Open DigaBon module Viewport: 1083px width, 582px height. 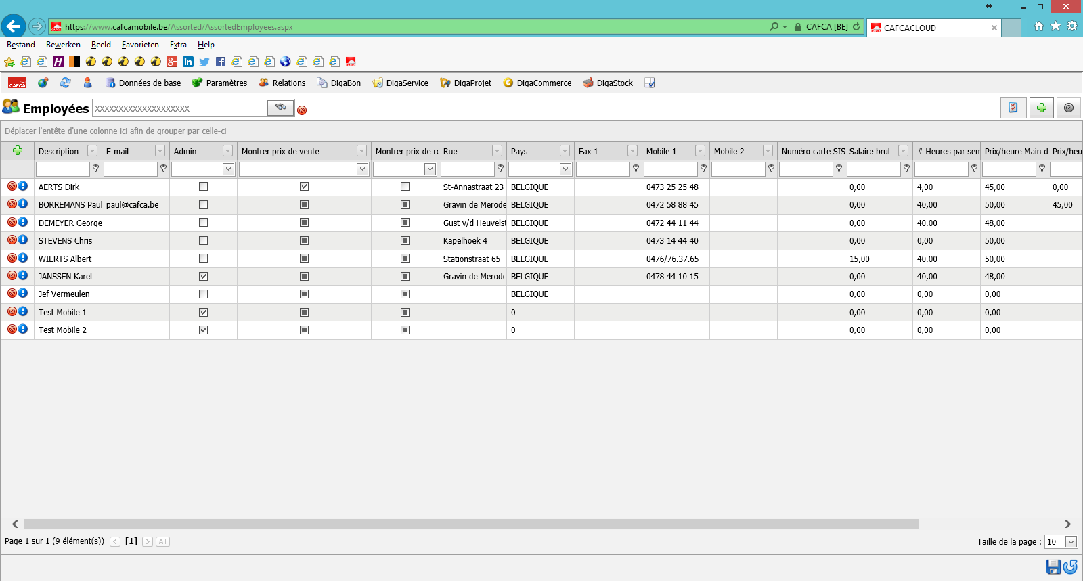pos(339,83)
